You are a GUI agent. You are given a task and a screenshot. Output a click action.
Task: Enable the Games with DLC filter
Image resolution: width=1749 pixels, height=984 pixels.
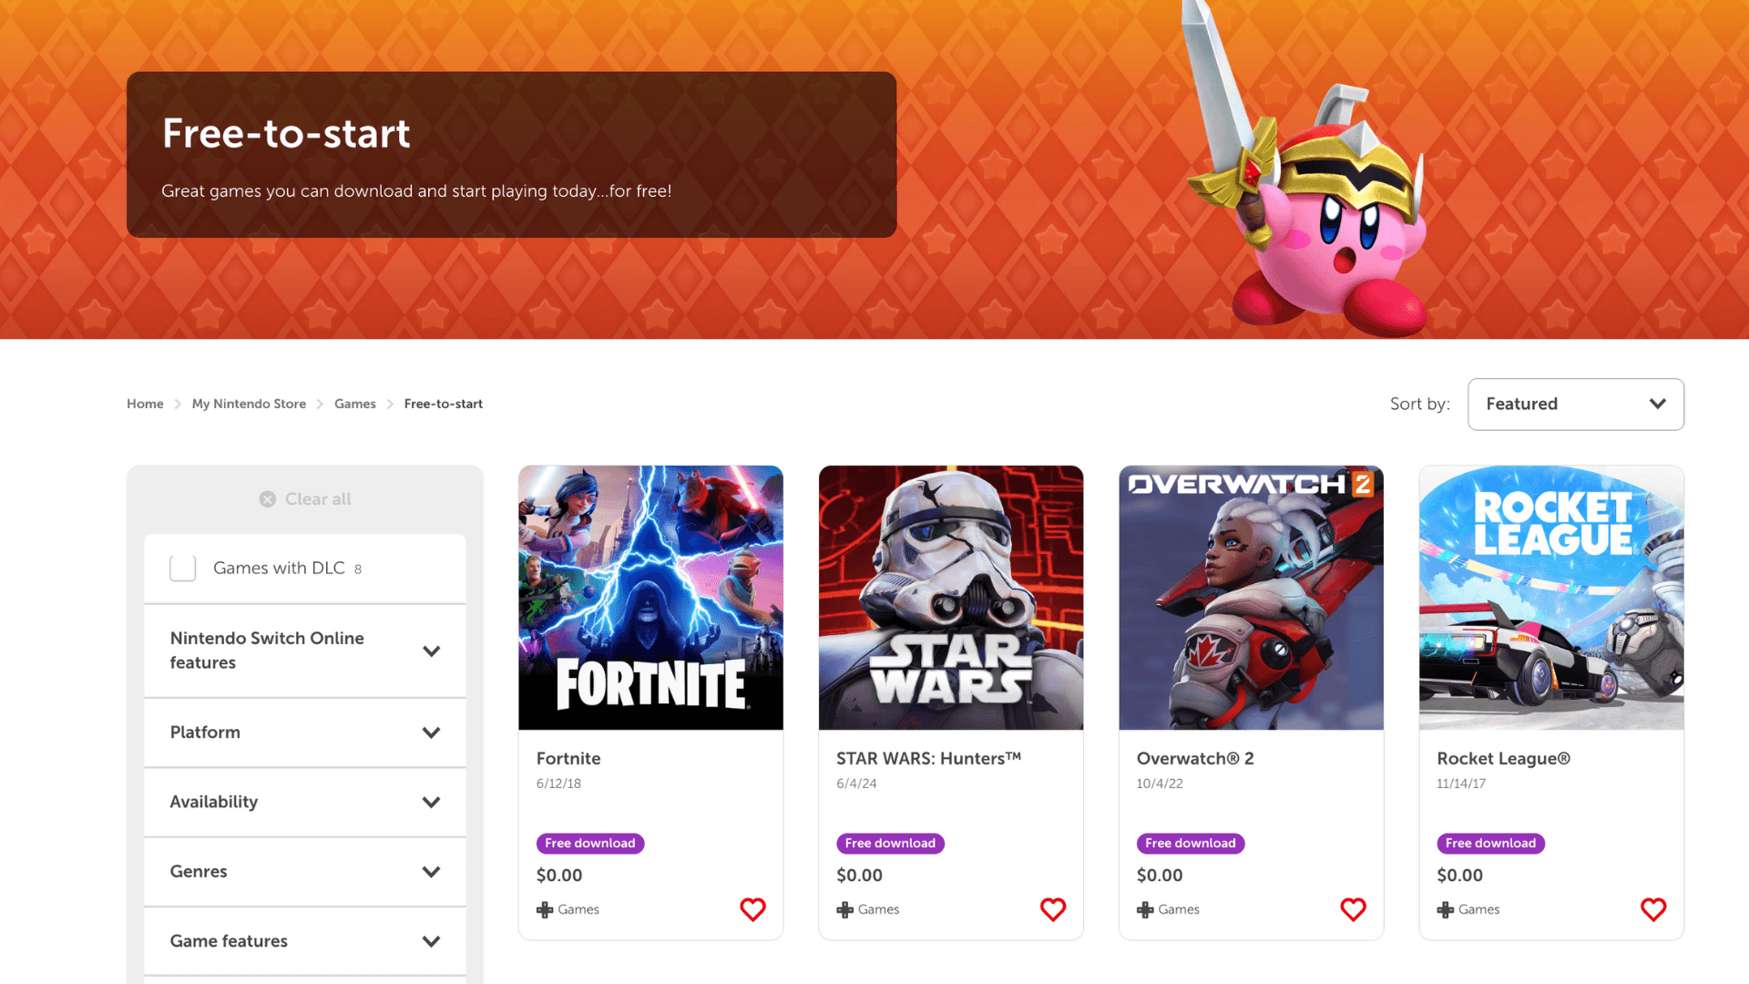pyautogui.click(x=182, y=568)
